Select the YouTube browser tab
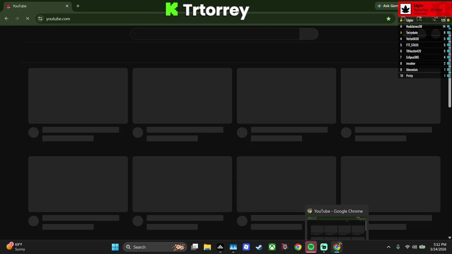 (37, 6)
